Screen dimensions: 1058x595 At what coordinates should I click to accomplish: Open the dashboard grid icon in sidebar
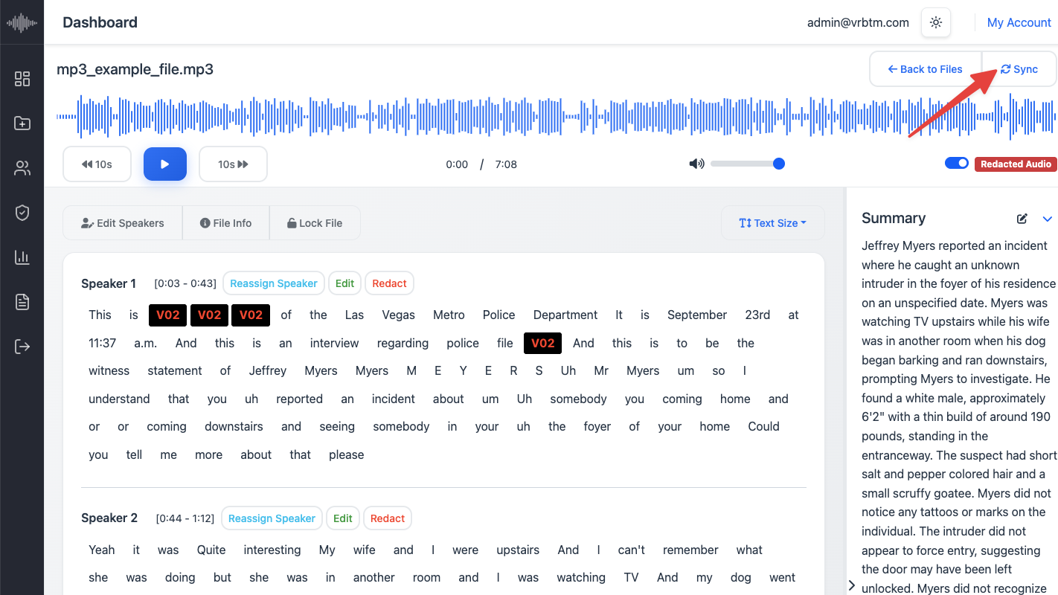(x=22, y=79)
